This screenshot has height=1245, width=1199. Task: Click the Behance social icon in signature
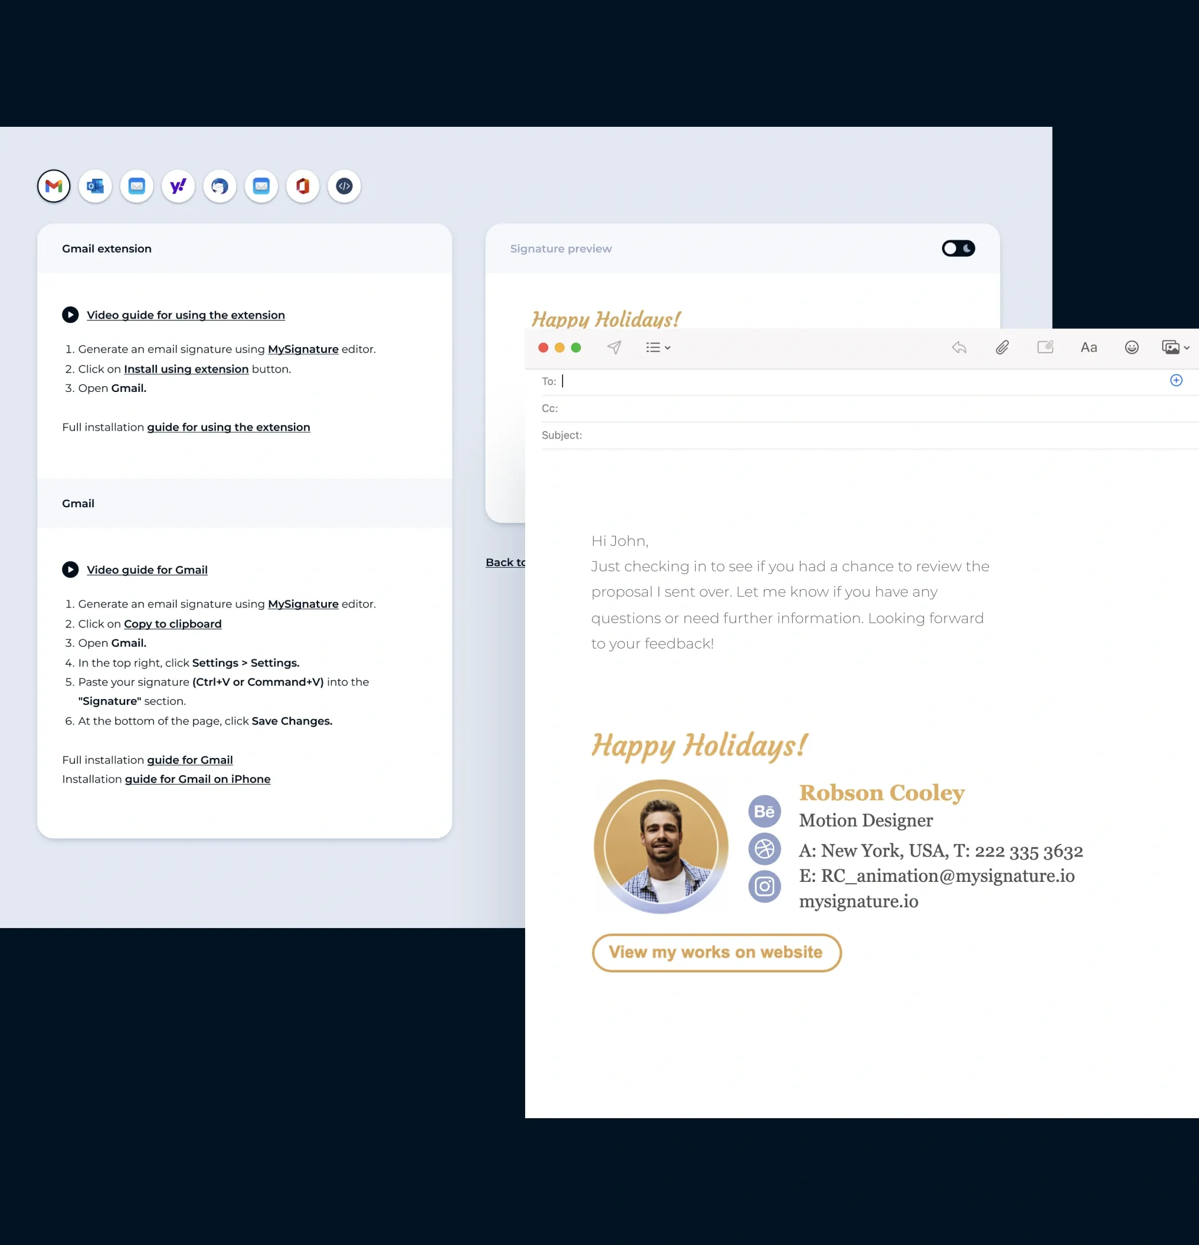click(764, 811)
